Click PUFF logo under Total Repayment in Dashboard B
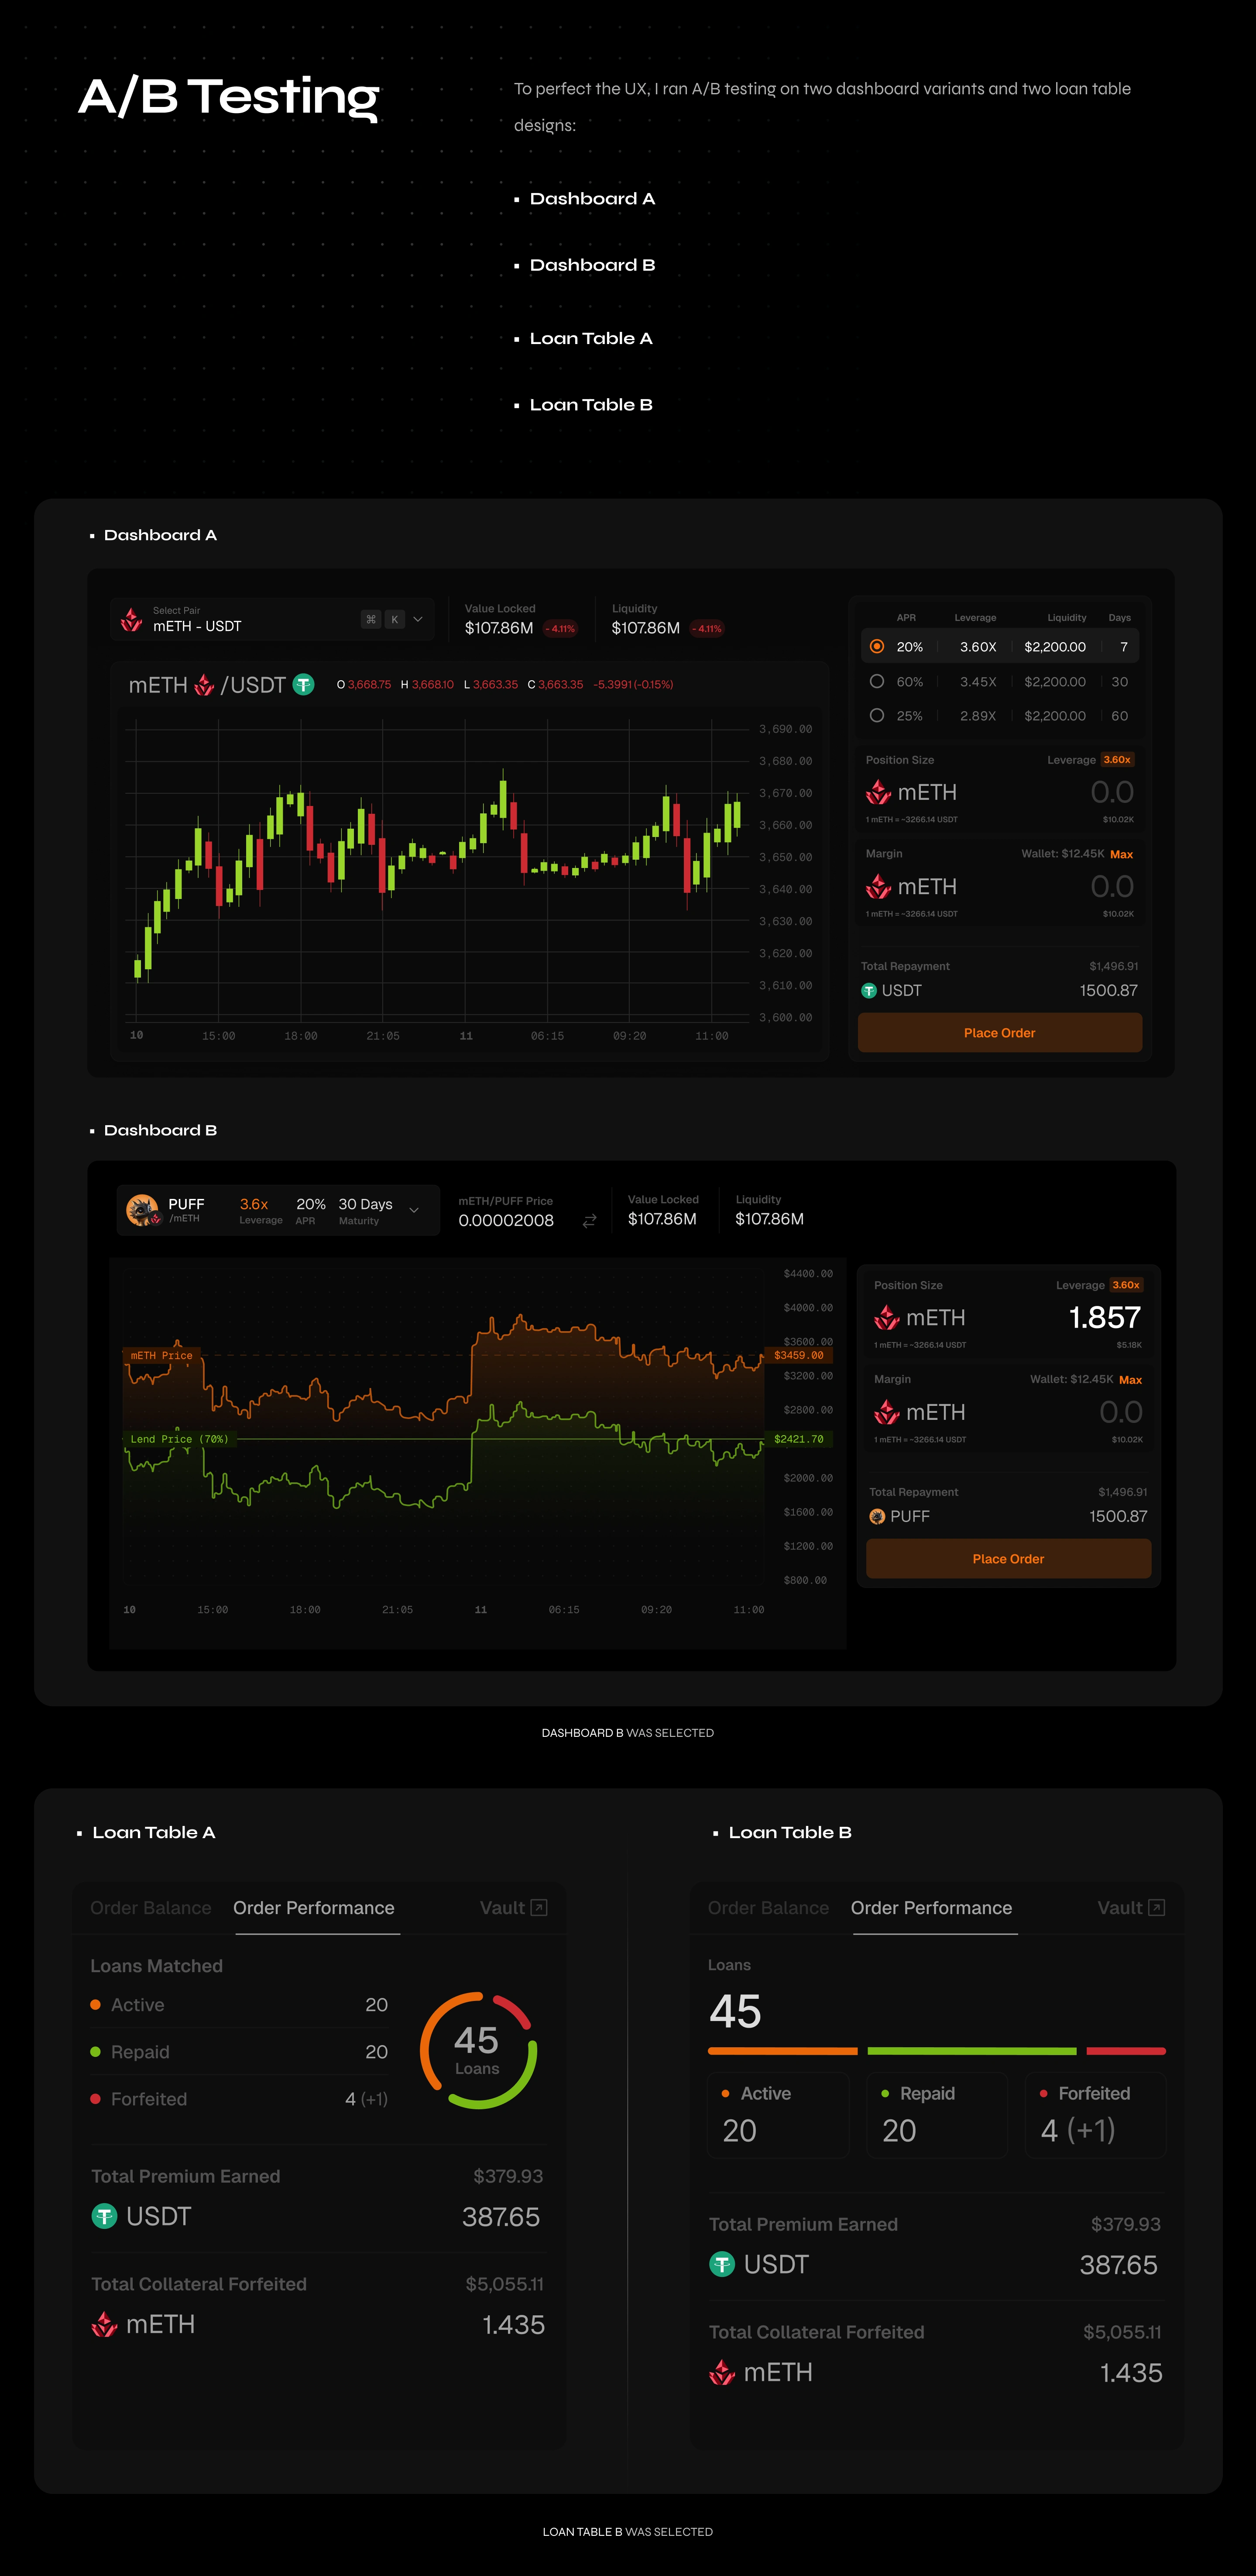This screenshot has width=1256, height=2576. point(877,1516)
